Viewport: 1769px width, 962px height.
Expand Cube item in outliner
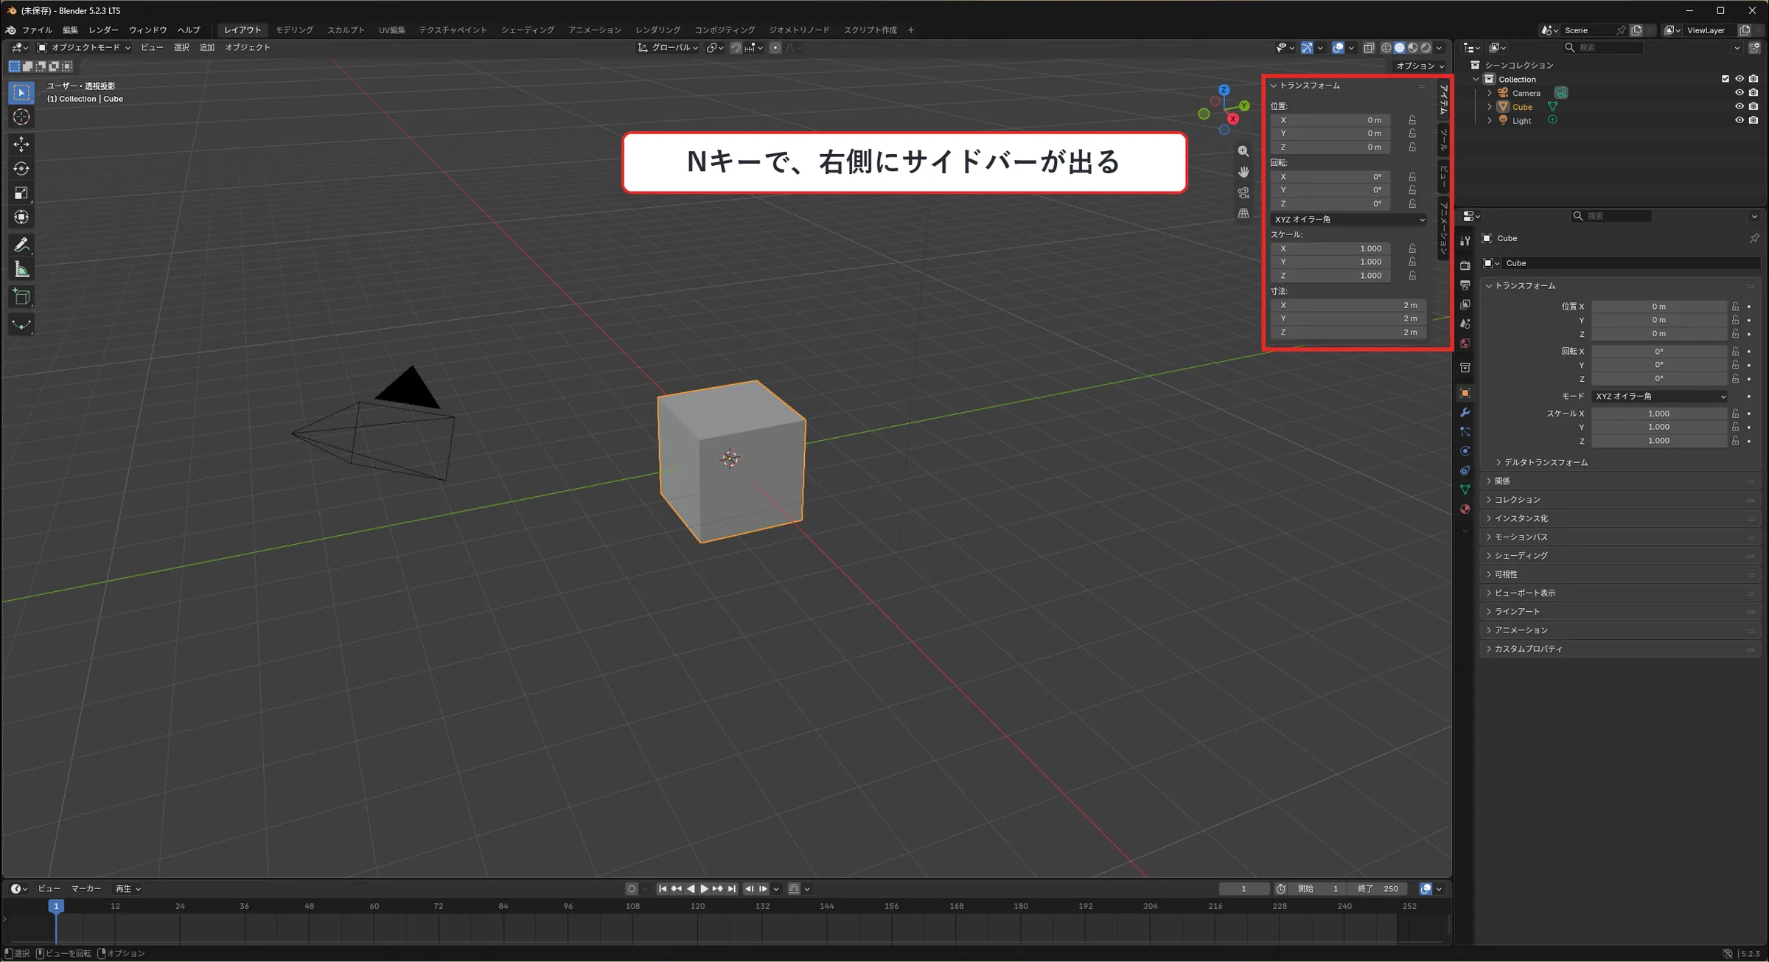click(1490, 107)
